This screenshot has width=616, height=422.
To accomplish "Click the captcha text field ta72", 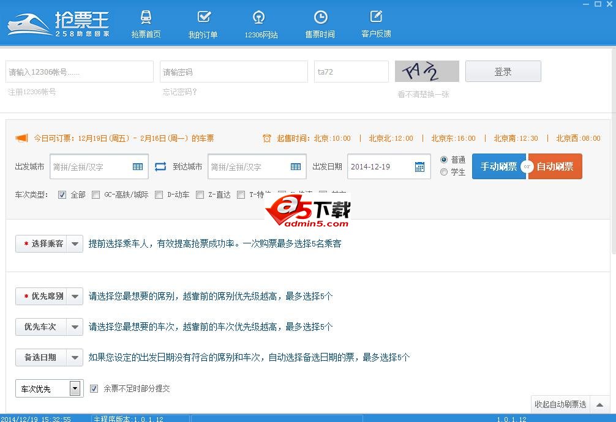I will point(351,72).
